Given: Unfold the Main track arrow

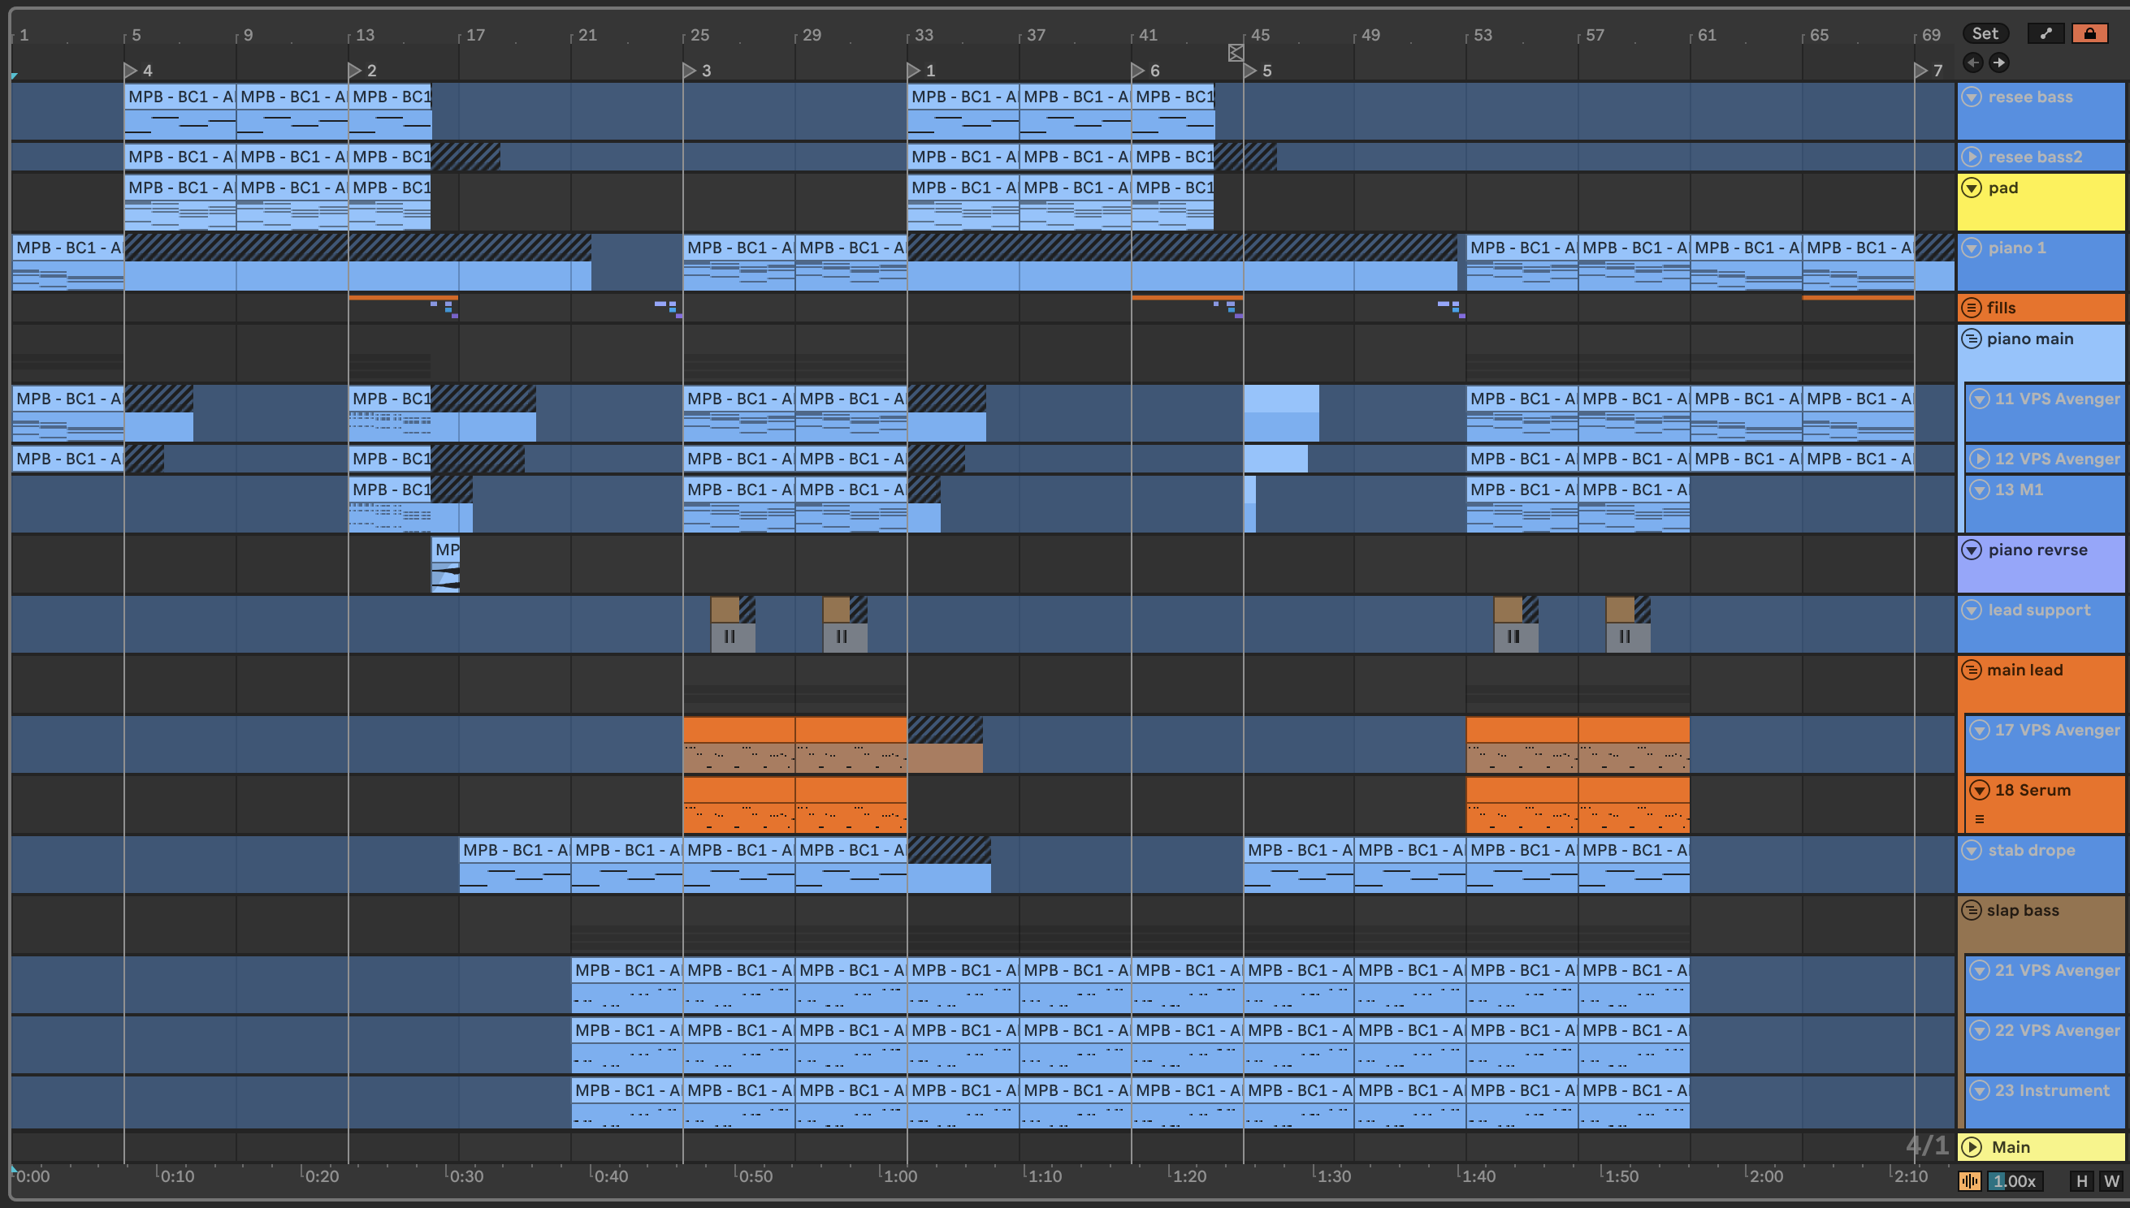Looking at the screenshot, I should [x=1972, y=1146].
